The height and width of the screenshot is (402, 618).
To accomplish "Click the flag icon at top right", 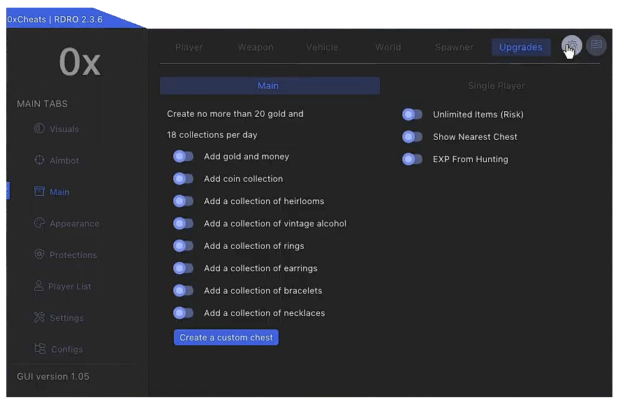I will pos(596,46).
